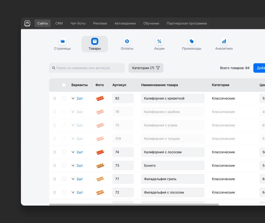The height and width of the screenshot is (223, 265).
Task: Click drag handle of the Бонито row
Action: [54, 166]
